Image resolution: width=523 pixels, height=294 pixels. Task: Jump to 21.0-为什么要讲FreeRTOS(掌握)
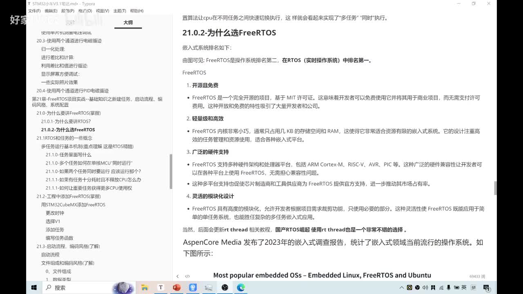pos(68,113)
